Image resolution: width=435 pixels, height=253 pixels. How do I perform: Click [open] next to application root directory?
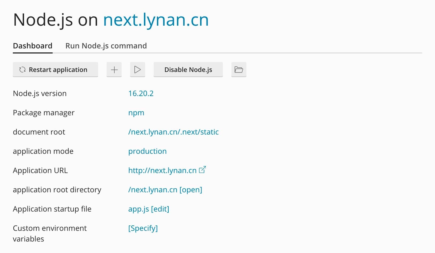191,190
